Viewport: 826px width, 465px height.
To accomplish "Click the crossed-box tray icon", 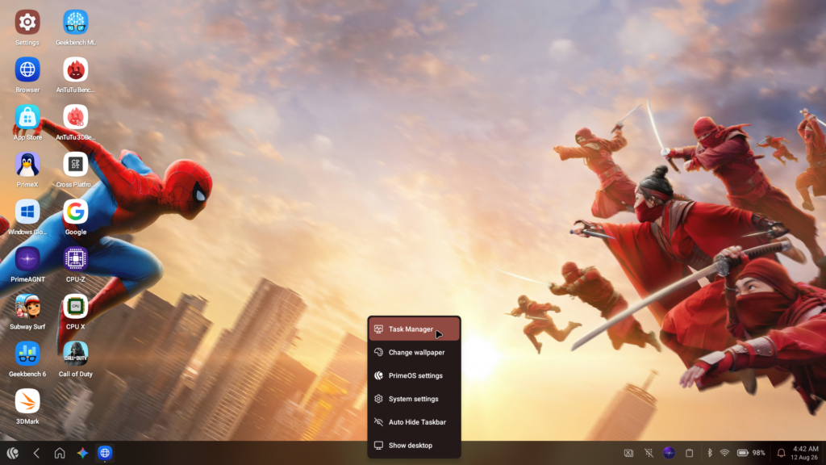I will click(x=628, y=453).
